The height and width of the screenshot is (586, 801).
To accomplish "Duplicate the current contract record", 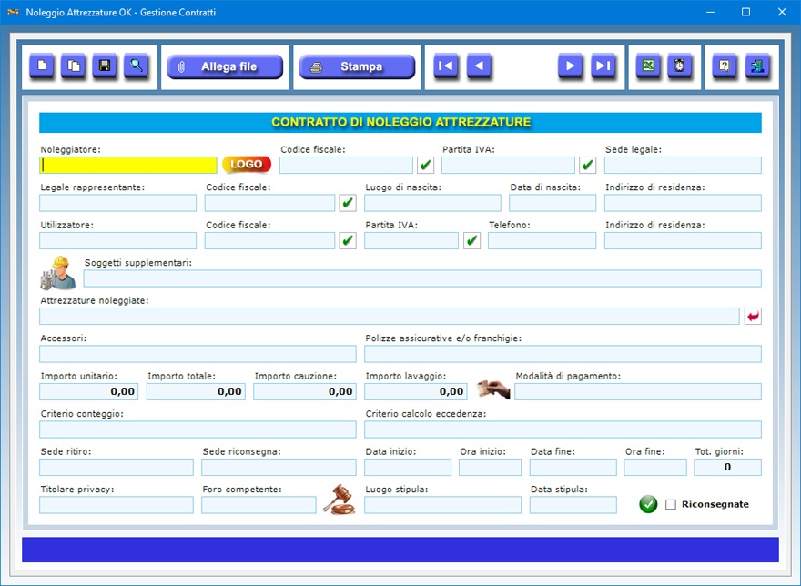I will click(x=74, y=66).
